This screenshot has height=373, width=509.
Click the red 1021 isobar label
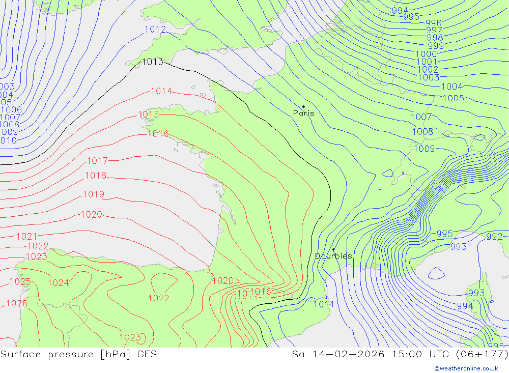click(26, 236)
